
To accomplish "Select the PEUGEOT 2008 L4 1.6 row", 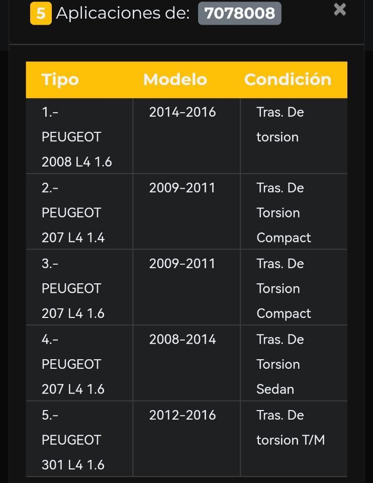I will 187,136.
